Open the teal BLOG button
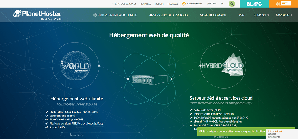 click(254, 4)
